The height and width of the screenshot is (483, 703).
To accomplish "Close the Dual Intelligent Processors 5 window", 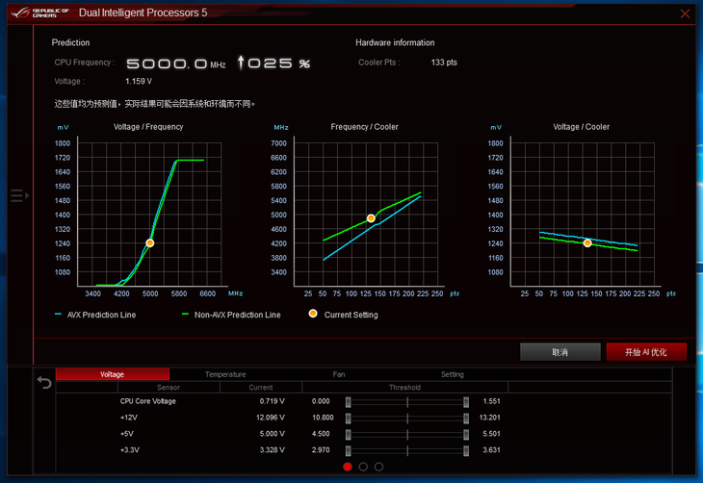I will tap(685, 13).
